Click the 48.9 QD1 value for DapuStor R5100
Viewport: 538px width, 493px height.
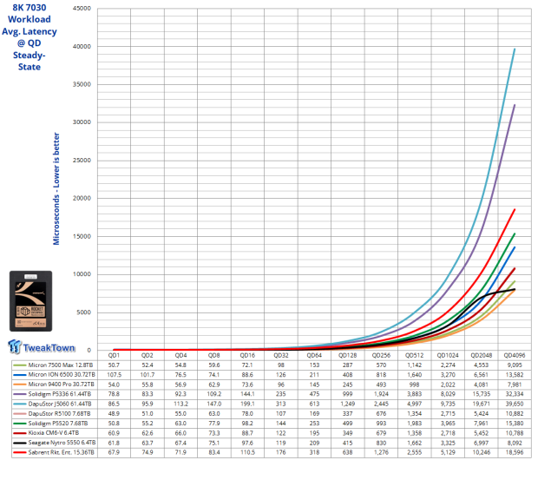pyautogui.click(x=114, y=413)
